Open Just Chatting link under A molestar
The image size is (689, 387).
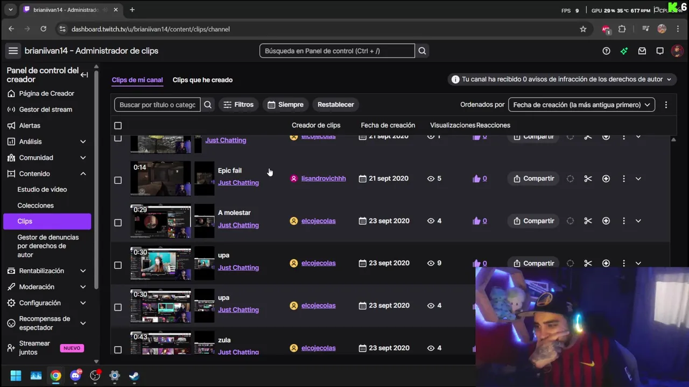pos(238,225)
